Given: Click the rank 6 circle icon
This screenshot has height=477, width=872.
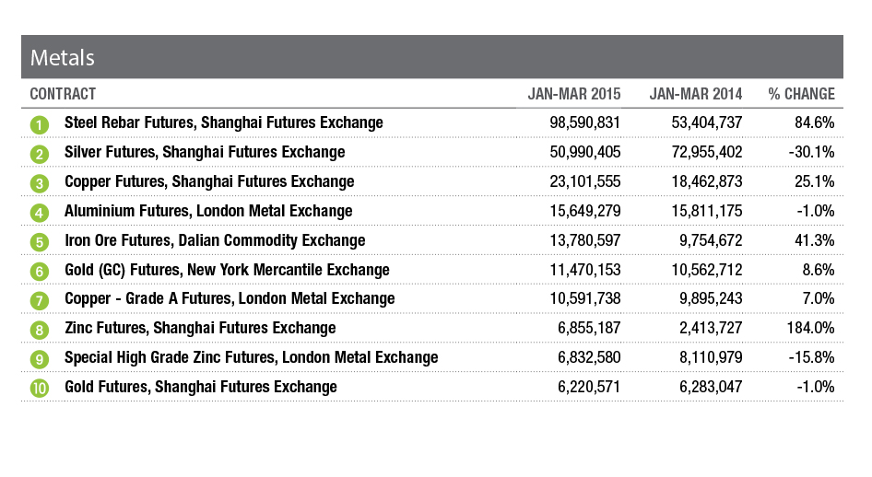Looking at the screenshot, I should (x=39, y=272).
